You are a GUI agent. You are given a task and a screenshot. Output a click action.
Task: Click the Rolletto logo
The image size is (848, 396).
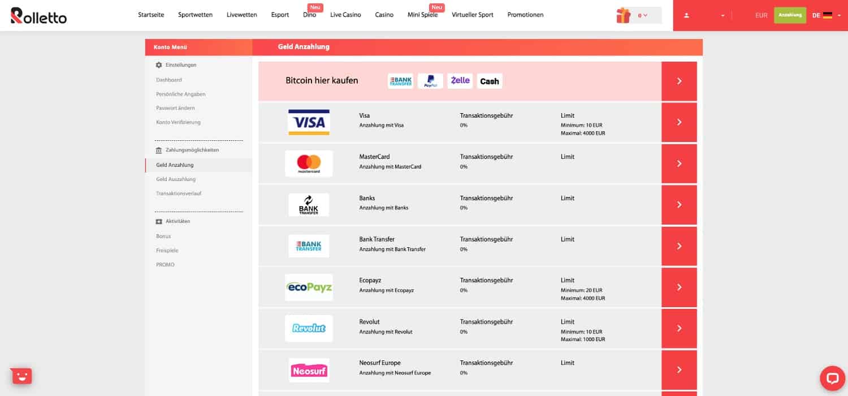pos(38,15)
